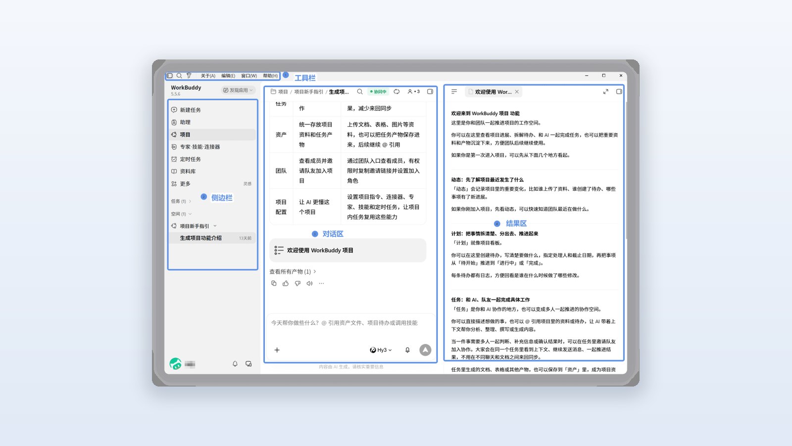Toggle the left sidebar panel icon in toolbar

pyautogui.click(x=170, y=76)
